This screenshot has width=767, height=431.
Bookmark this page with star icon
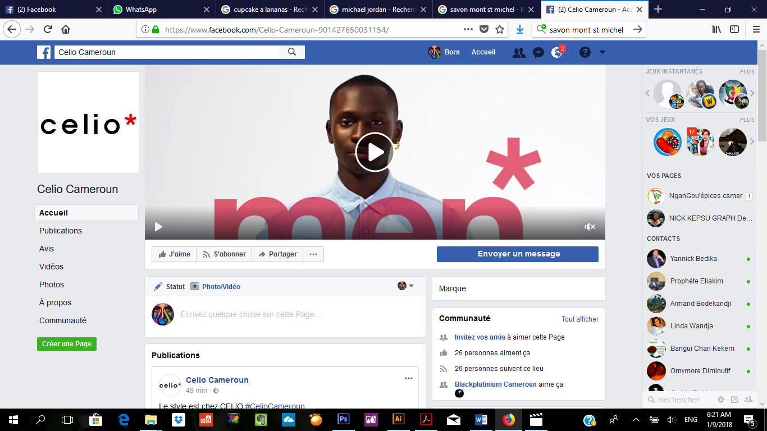click(499, 29)
